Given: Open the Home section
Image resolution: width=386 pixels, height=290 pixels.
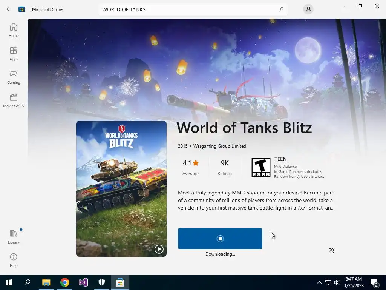Looking at the screenshot, I should click(14, 30).
